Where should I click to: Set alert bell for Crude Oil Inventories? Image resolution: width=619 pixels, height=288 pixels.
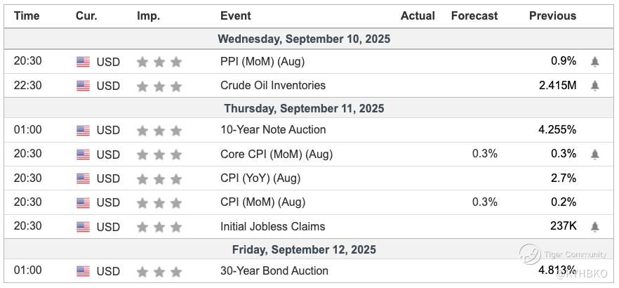tap(595, 86)
